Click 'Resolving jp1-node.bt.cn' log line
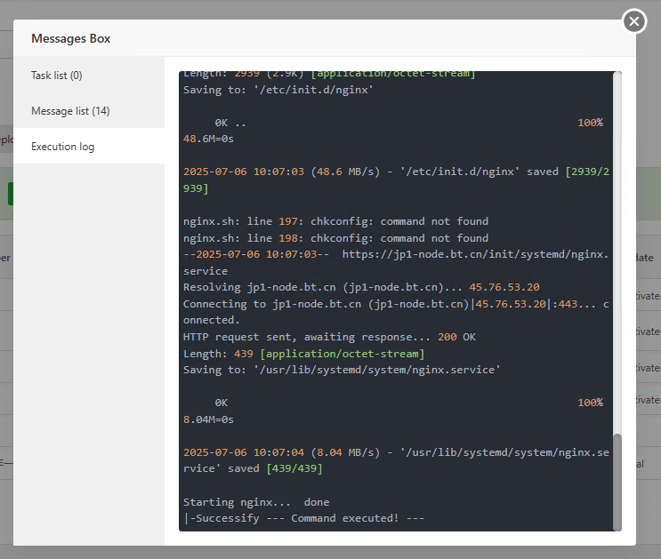The height and width of the screenshot is (559, 661). click(x=361, y=287)
